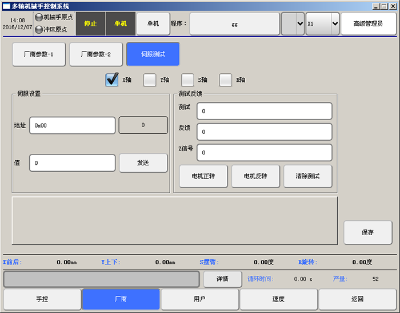This screenshot has height=313, width=400.
Task: Click 电机正转 motor forward button
Action: (204, 177)
